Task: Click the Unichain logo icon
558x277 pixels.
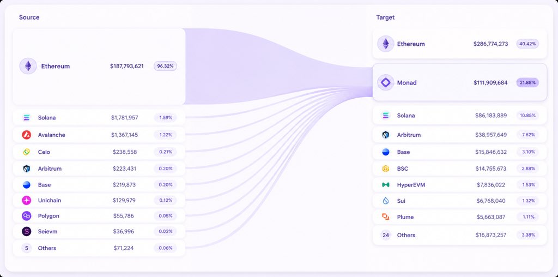Action: (26, 201)
